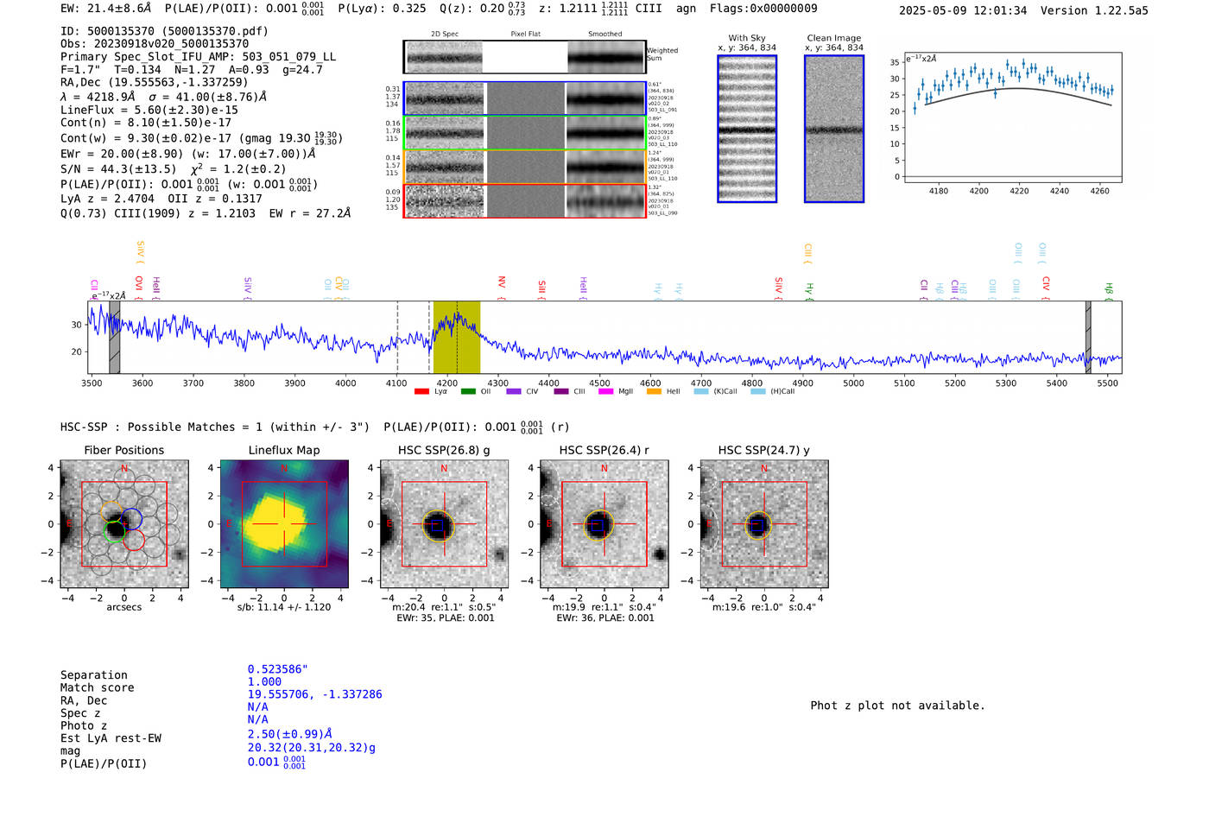Click the 'RA,Dec (19.555563,-1.337259)' text

pos(155,82)
